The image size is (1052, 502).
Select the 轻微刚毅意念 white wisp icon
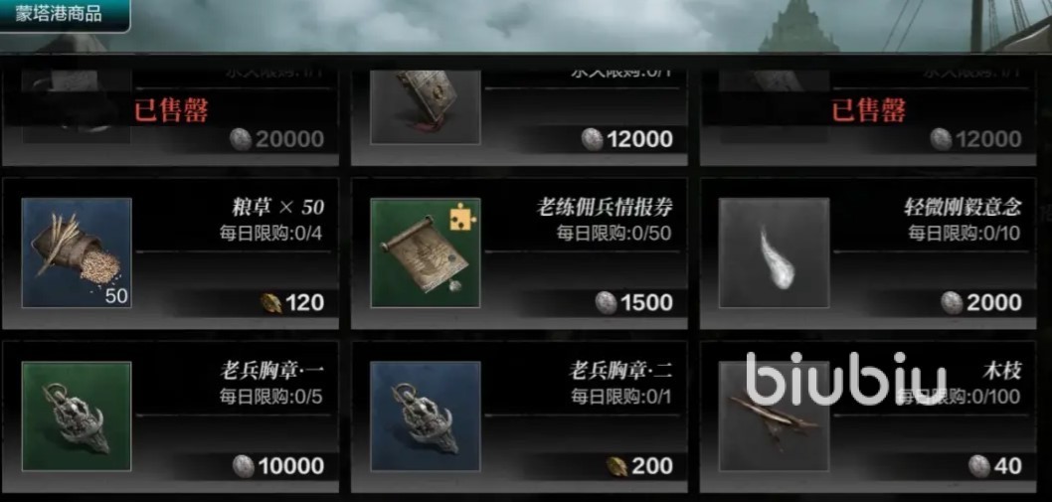(775, 252)
